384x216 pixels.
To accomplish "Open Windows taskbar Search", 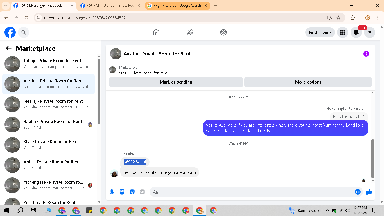I will pyautogui.click(x=20, y=210).
